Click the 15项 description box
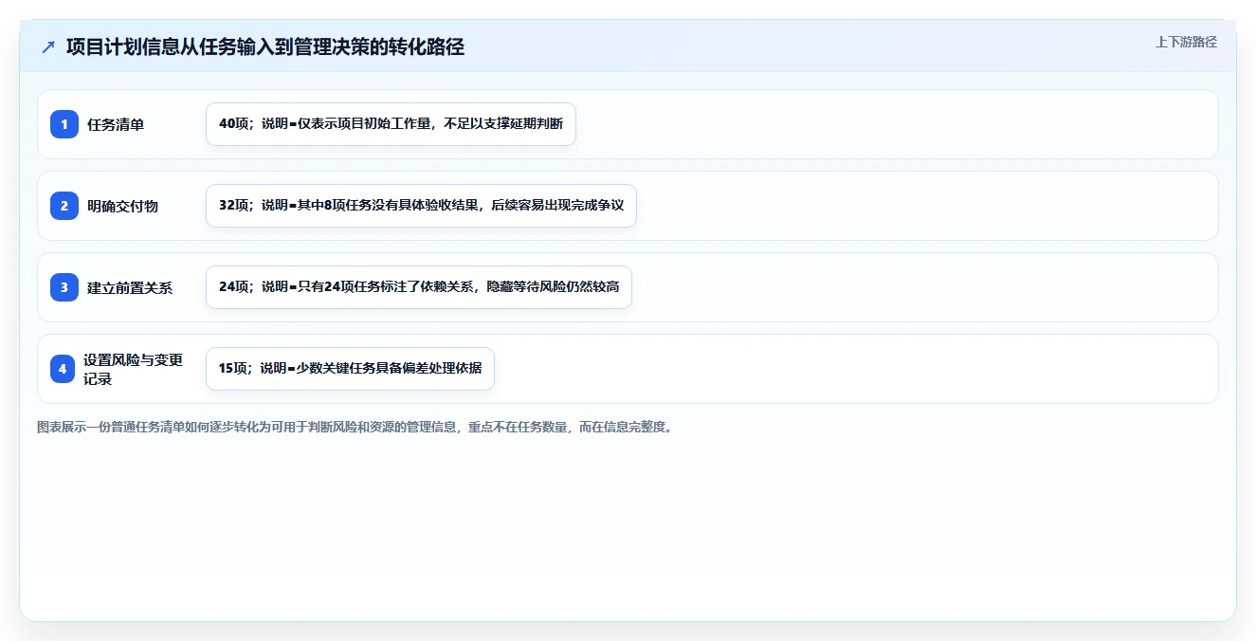 [x=350, y=369]
